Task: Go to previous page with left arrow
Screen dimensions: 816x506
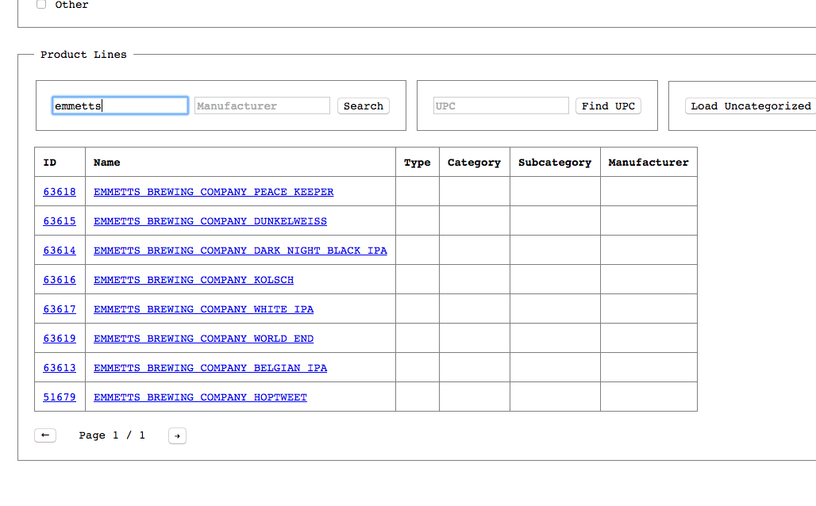Action: [x=45, y=435]
